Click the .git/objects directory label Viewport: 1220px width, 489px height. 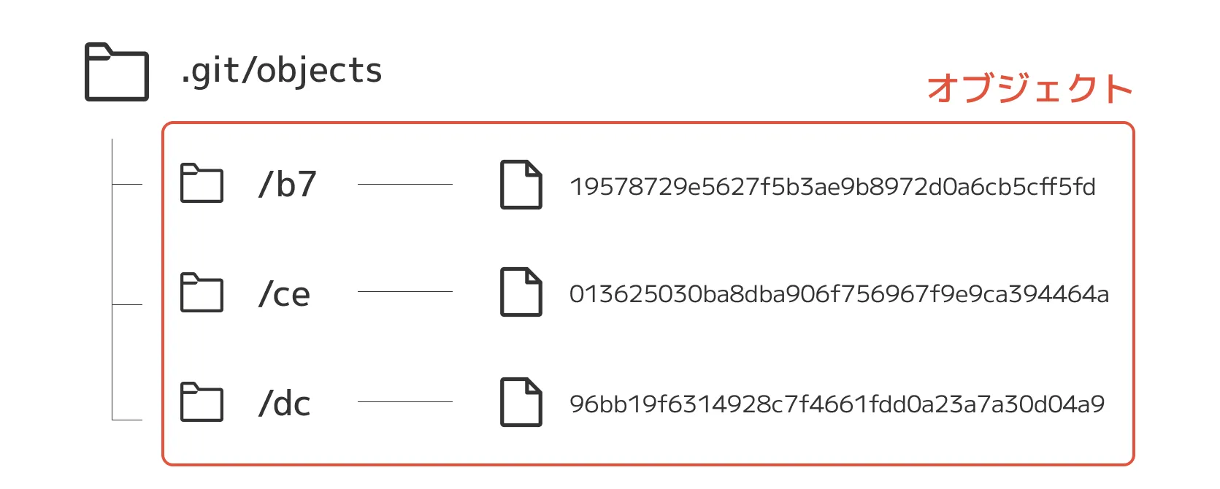(281, 72)
